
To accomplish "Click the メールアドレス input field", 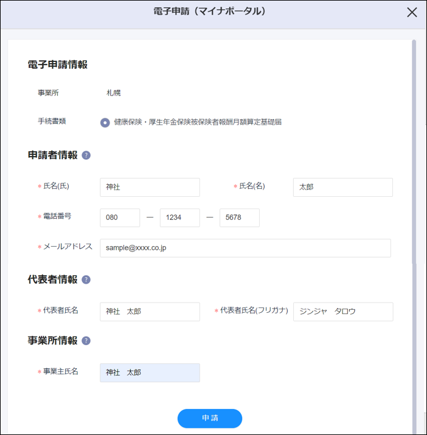I will (245, 248).
